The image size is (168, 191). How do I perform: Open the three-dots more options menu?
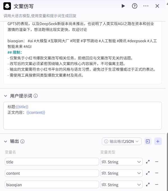[x=146, y=6]
